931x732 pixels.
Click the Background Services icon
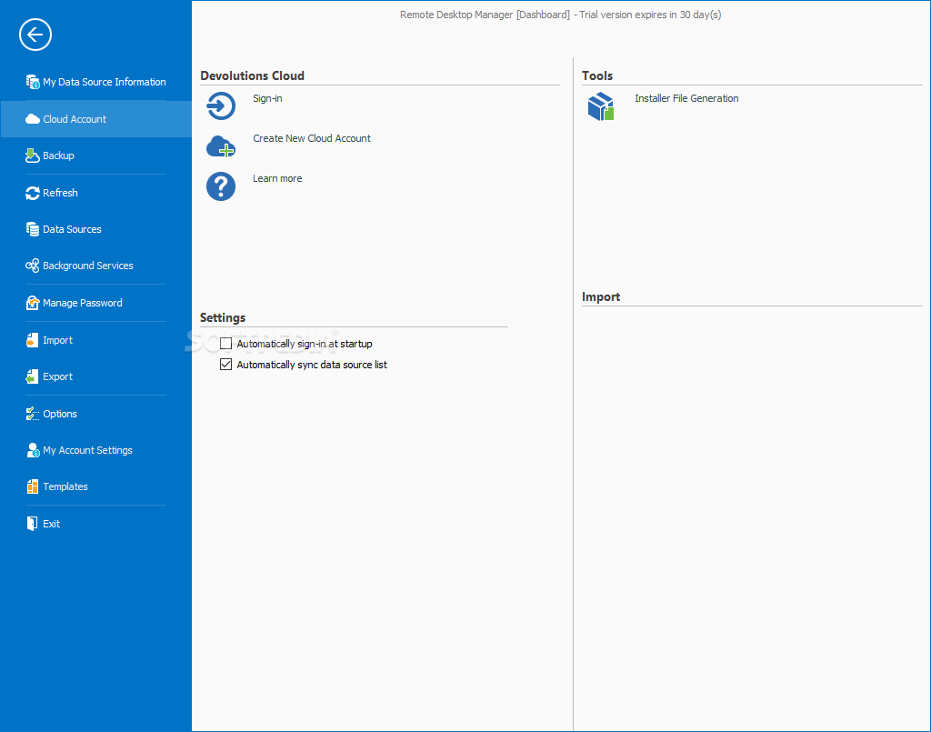click(x=33, y=266)
